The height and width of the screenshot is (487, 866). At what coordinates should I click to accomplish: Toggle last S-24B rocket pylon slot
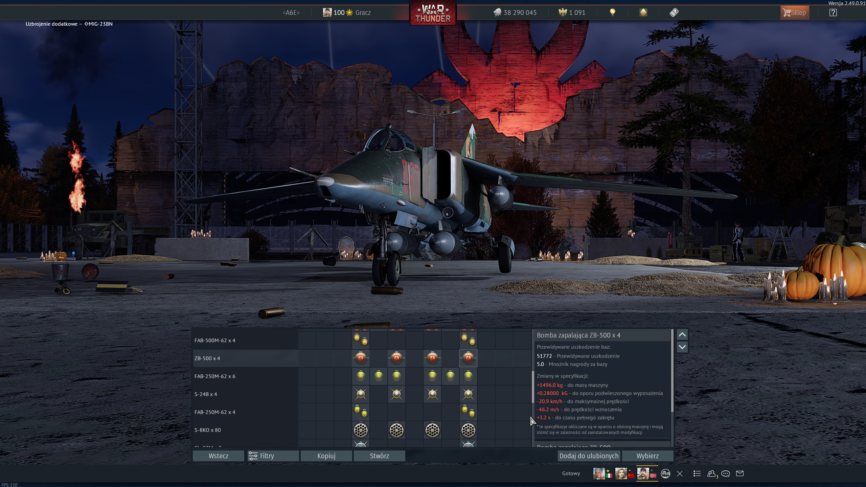(x=468, y=394)
